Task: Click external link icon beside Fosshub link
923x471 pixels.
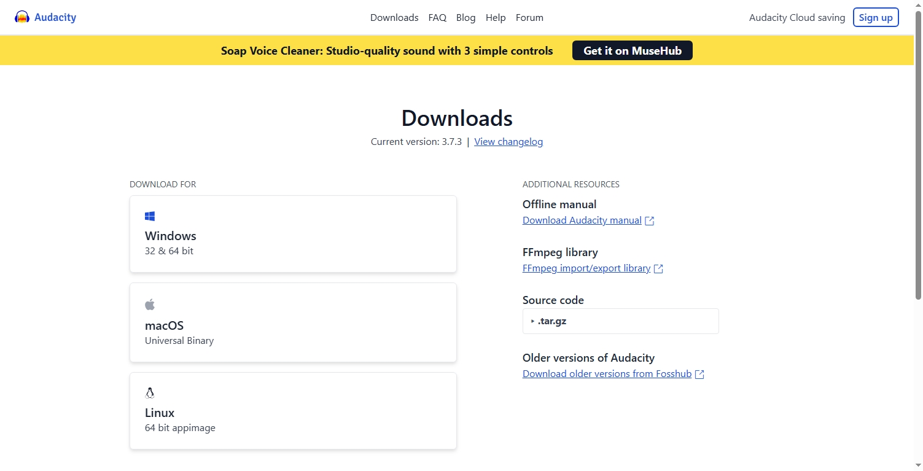Action: (699, 375)
